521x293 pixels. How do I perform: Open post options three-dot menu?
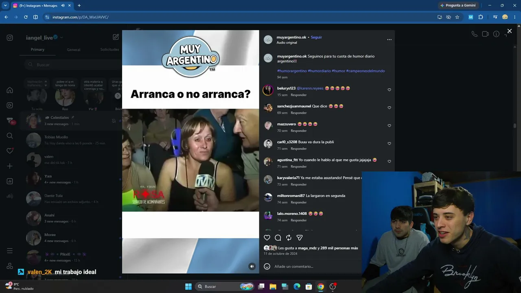tap(389, 39)
